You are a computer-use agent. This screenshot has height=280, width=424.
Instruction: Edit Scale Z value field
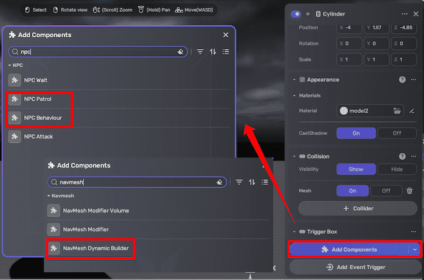404,60
